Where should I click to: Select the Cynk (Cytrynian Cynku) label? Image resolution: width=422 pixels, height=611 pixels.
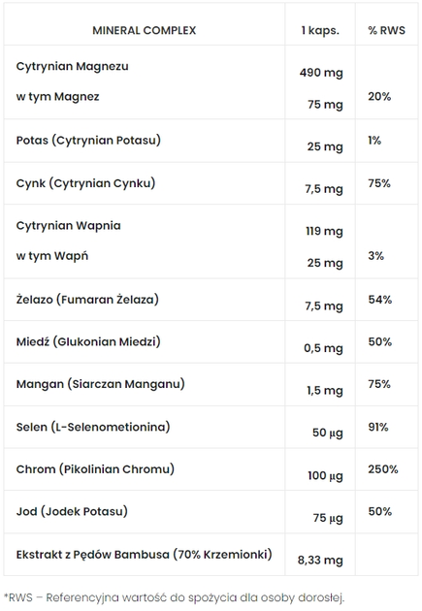click(x=85, y=183)
